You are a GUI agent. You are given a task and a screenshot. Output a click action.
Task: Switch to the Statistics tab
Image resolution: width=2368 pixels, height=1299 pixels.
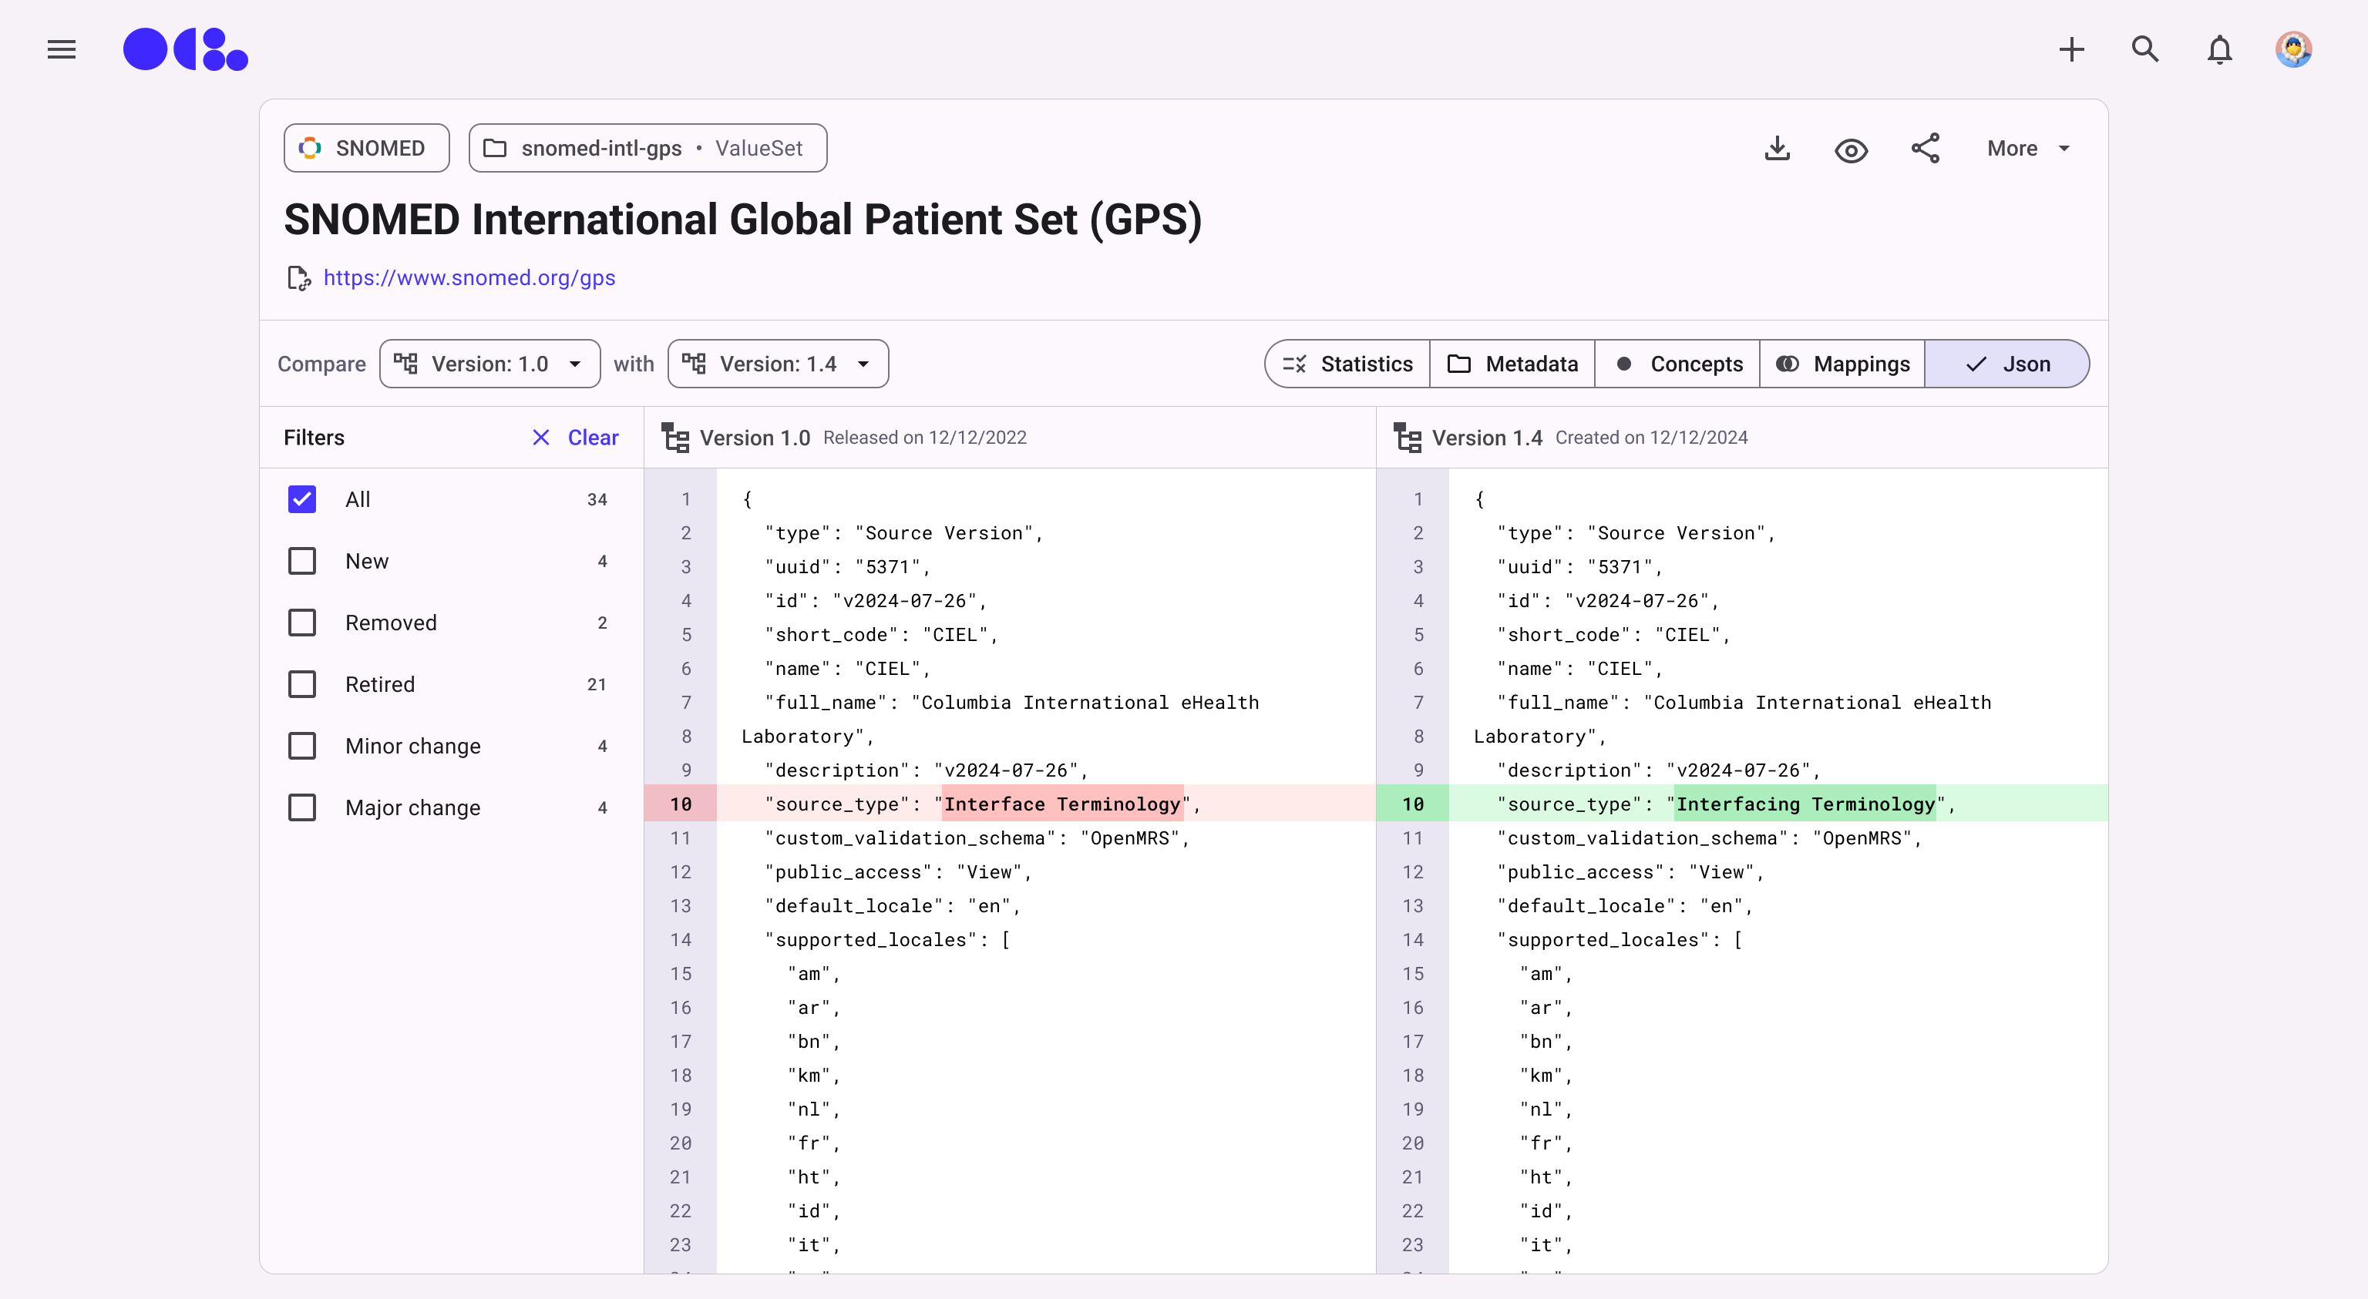pos(1347,364)
